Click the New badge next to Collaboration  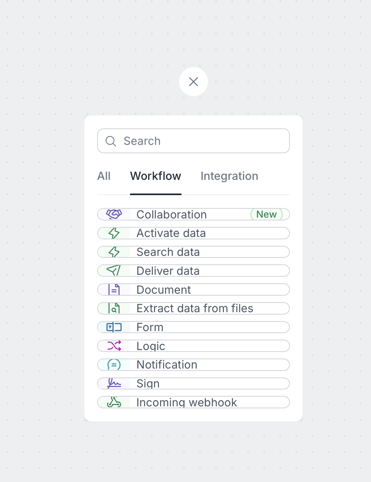266,214
